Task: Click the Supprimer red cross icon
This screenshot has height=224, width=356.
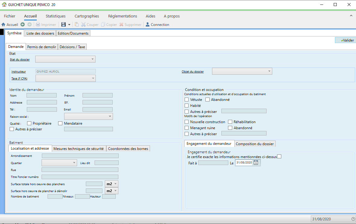Action: coord(121,24)
